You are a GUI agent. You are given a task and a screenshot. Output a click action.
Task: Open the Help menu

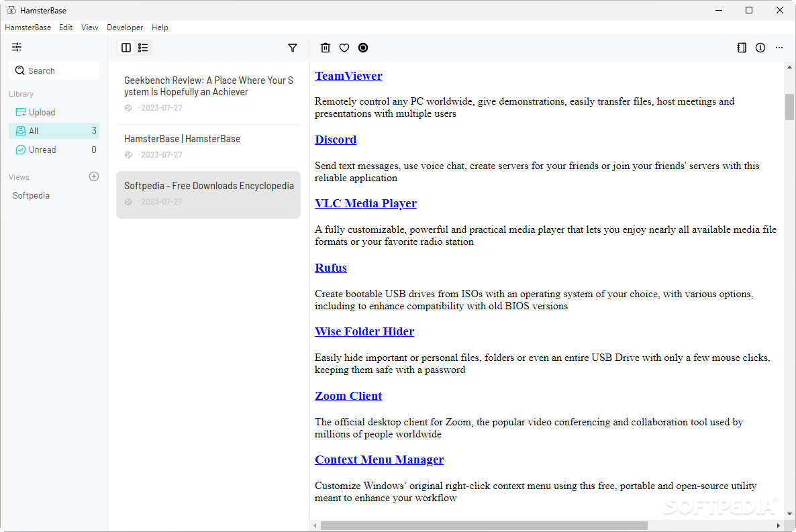click(160, 28)
